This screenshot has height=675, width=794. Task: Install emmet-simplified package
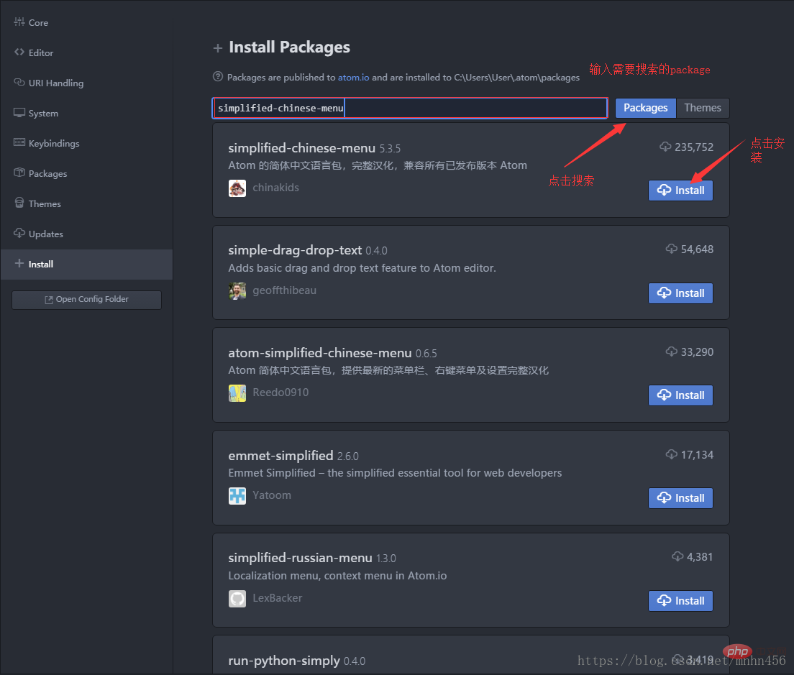680,498
